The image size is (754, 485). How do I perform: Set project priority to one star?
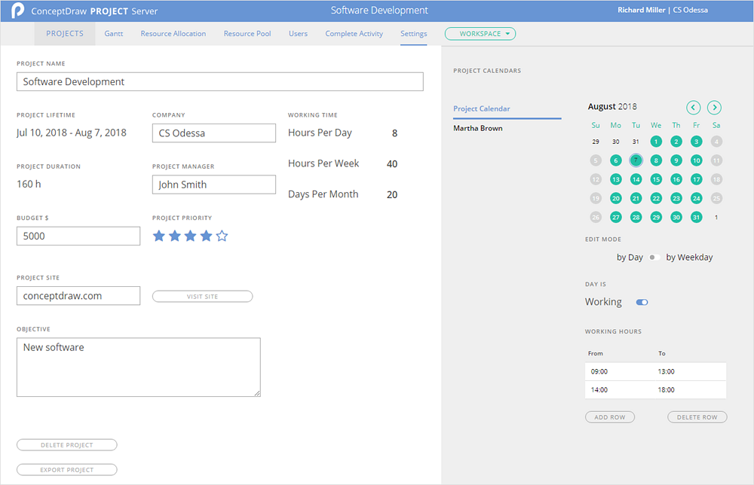pyautogui.click(x=159, y=236)
